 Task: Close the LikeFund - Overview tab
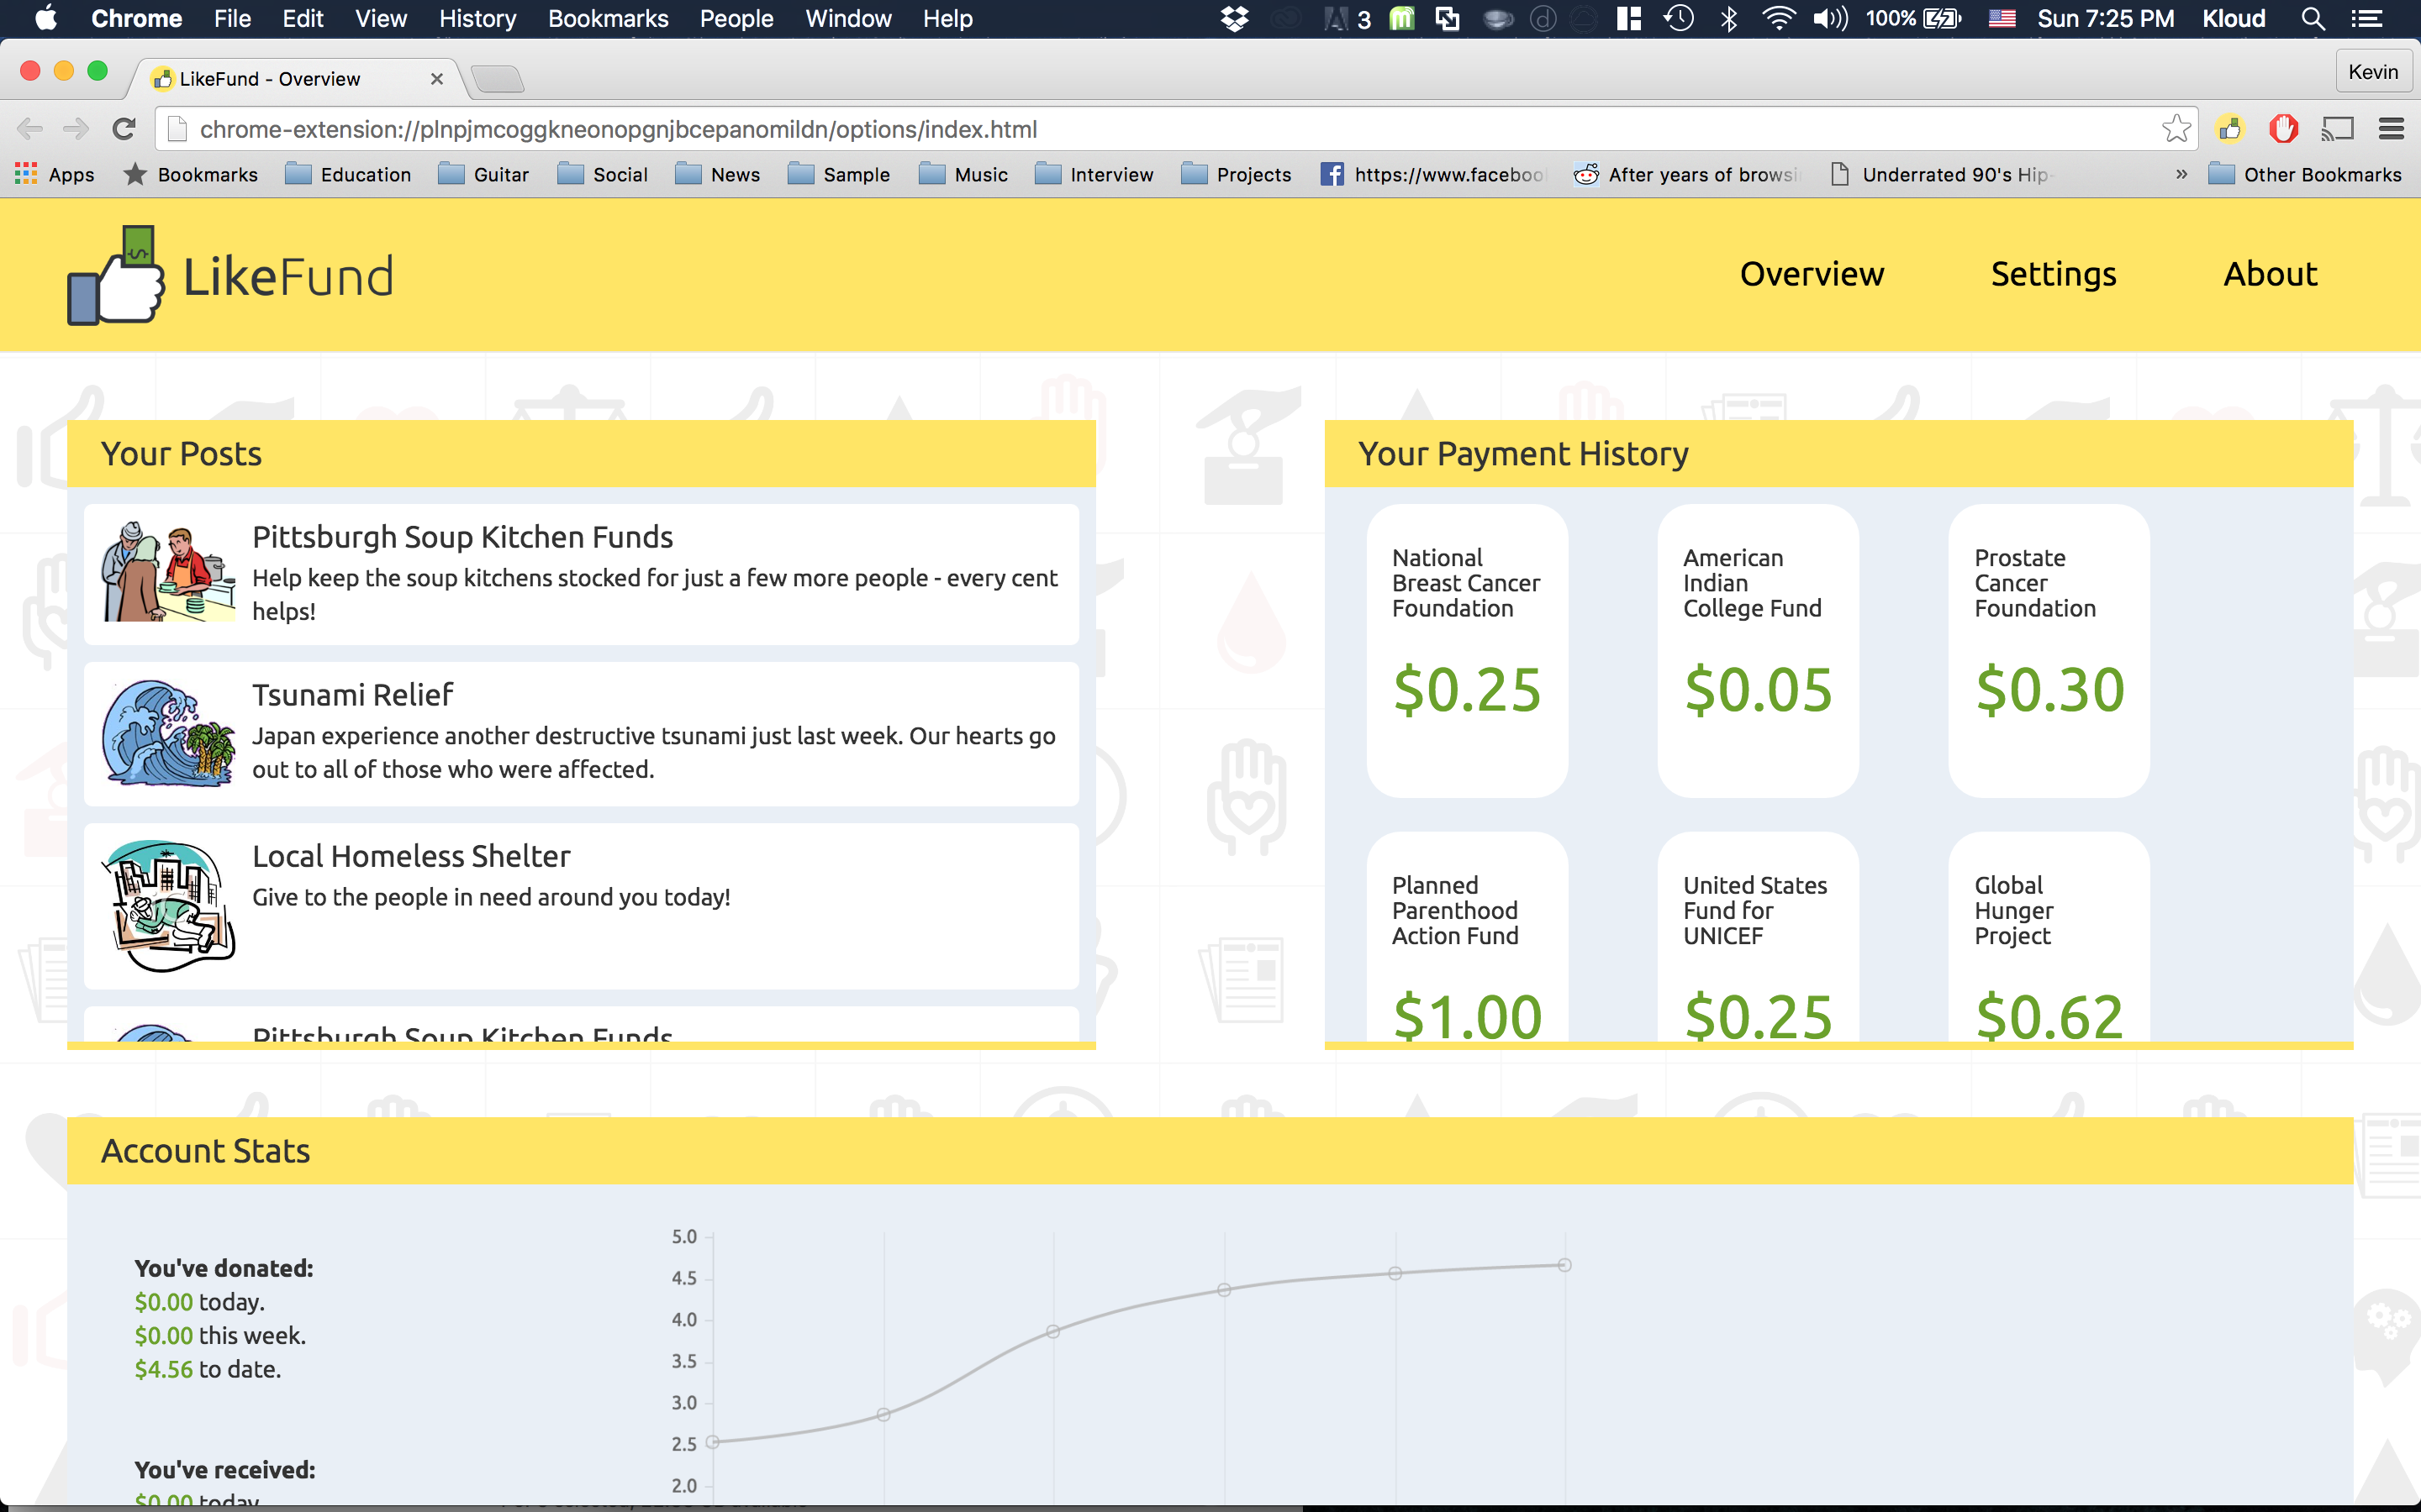tap(436, 78)
